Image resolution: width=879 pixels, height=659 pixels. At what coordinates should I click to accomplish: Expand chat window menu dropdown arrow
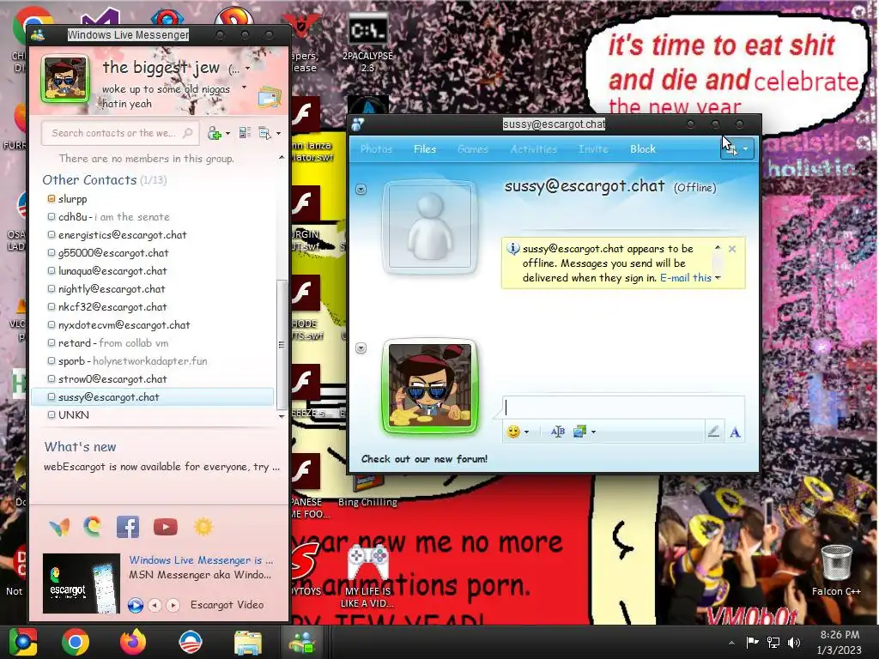pos(746,149)
